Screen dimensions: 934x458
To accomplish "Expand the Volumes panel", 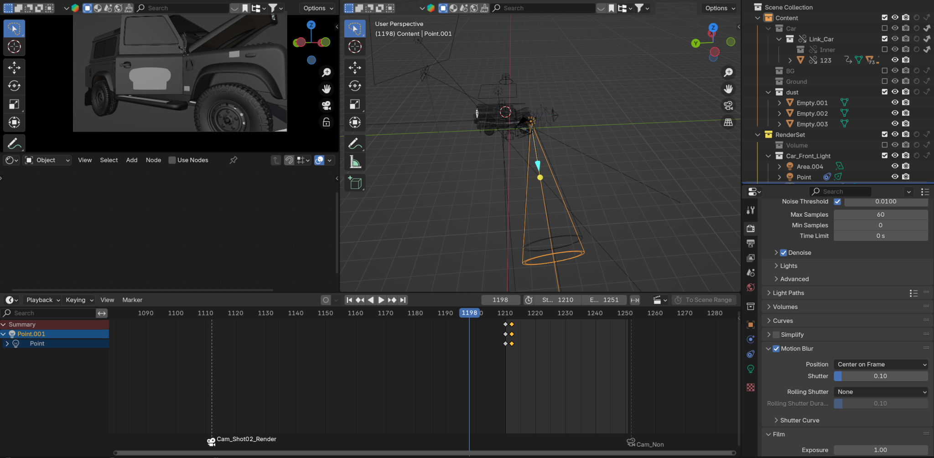I will pyautogui.click(x=785, y=307).
